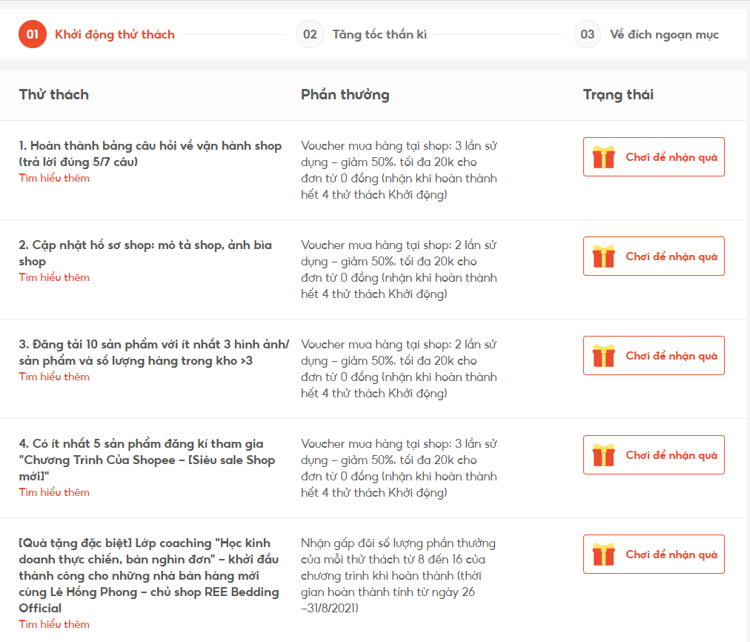
Task: Open Tìm hiểu thêm under shop profile challenge
Action: [54, 277]
